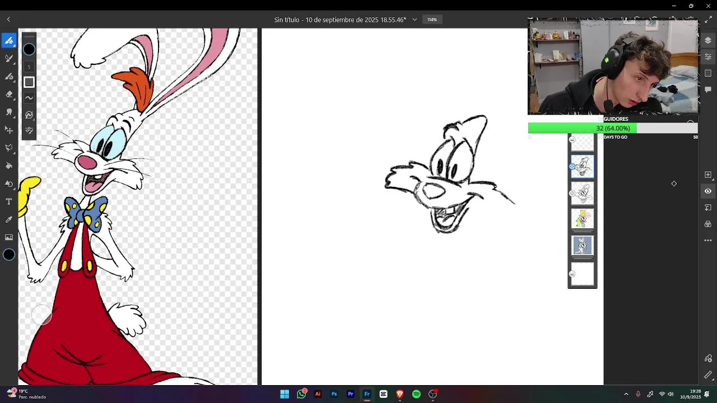
Task: Toggle the pressure dynamics brush option
Action: pos(29,115)
